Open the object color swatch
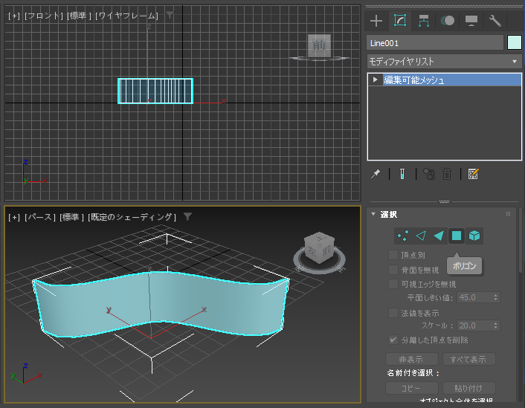 [515, 43]
